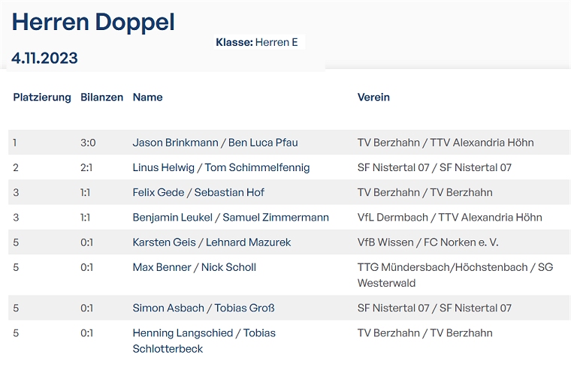The image size is (571, 370).
Task: Select Samuel Zimmermann's name
Action: [276, 218]
